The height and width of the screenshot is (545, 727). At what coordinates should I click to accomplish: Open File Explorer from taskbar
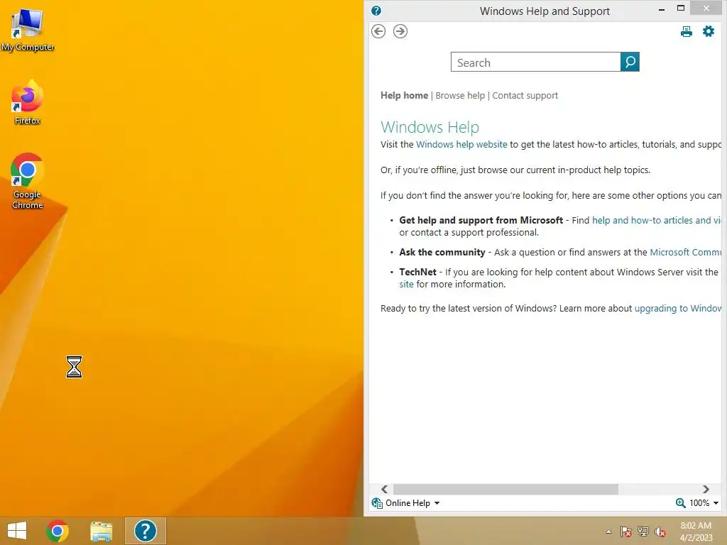coord(101,531)
